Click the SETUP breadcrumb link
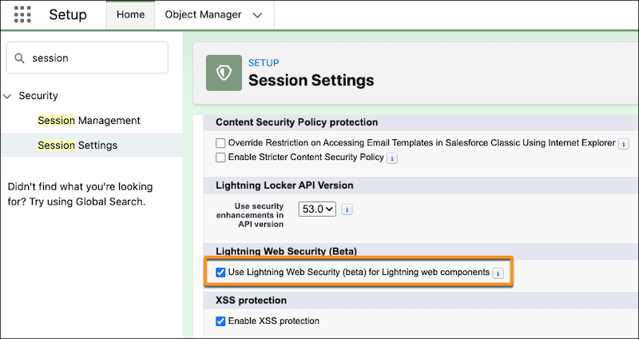Screen dimensions: 639x339 (264, 63)
